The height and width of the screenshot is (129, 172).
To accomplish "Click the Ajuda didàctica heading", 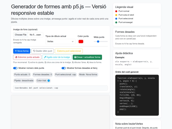I will (x=124, y=53).
